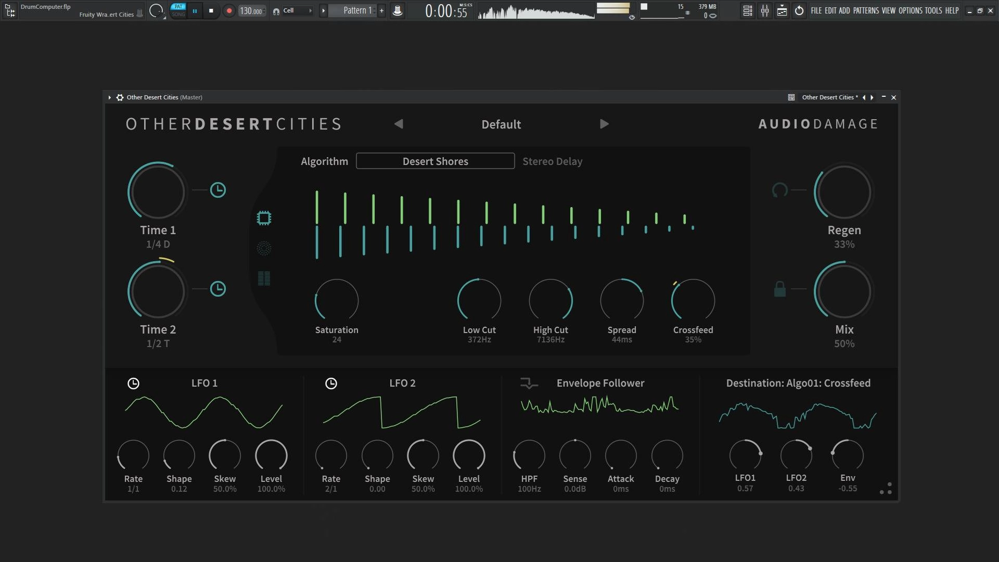The image size is (999, 562).
Task: Click the LFO 1 Shape knob
Action: tap(179, 455)
